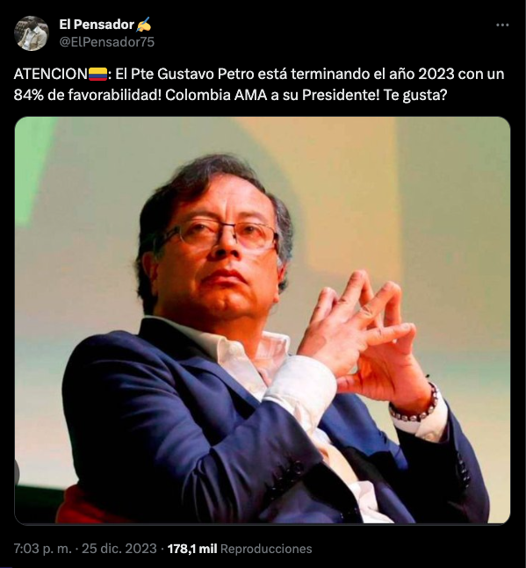526x568 pixels.
Task: Open El Pensador's profile avatar
Action: pyautogui.click(x=31, y=33)
